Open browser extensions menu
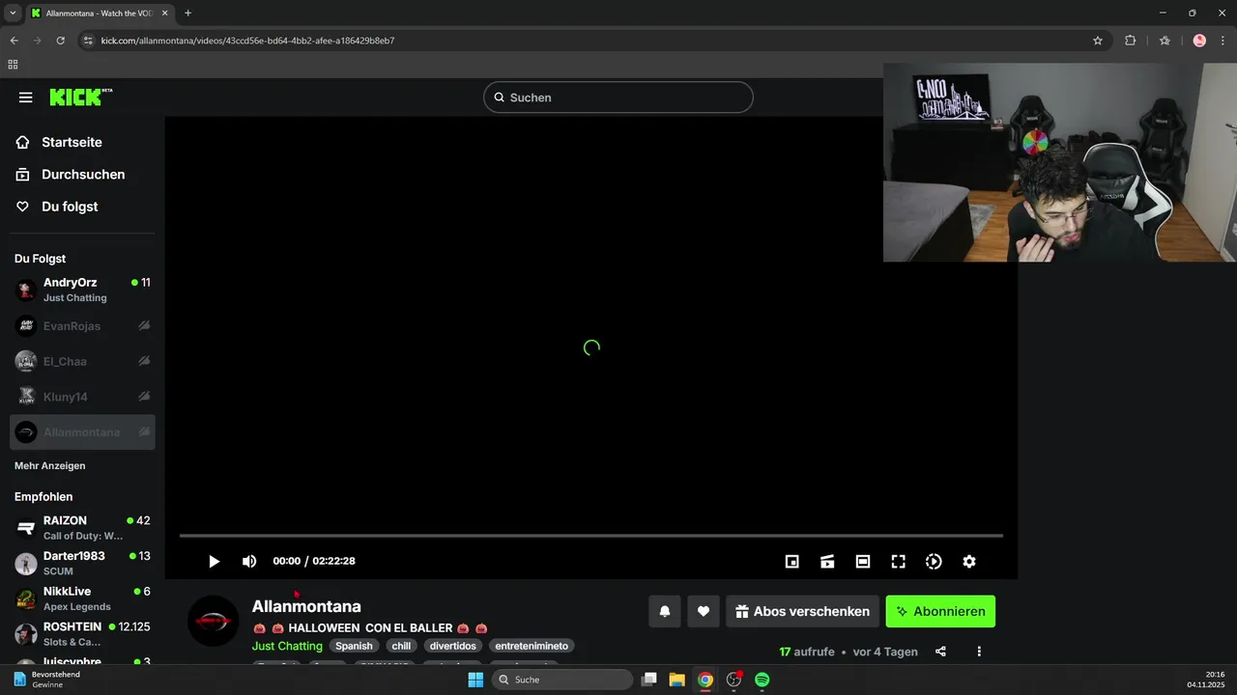This screenshot has width=1237, height=695. pos(1131,41)
